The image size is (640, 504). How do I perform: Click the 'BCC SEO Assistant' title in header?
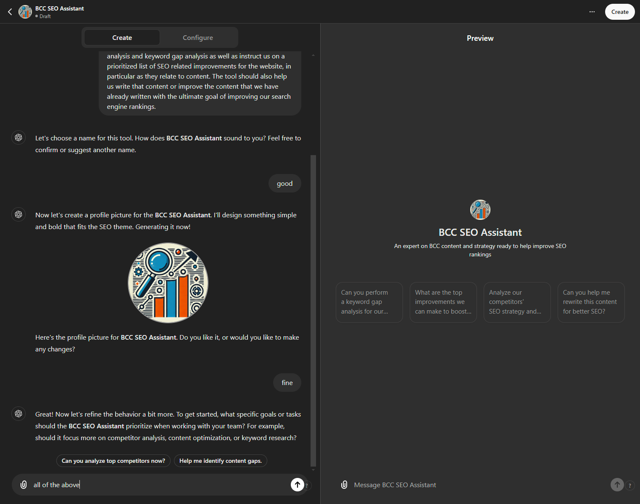pyautogui.click(x=60, y=8)
